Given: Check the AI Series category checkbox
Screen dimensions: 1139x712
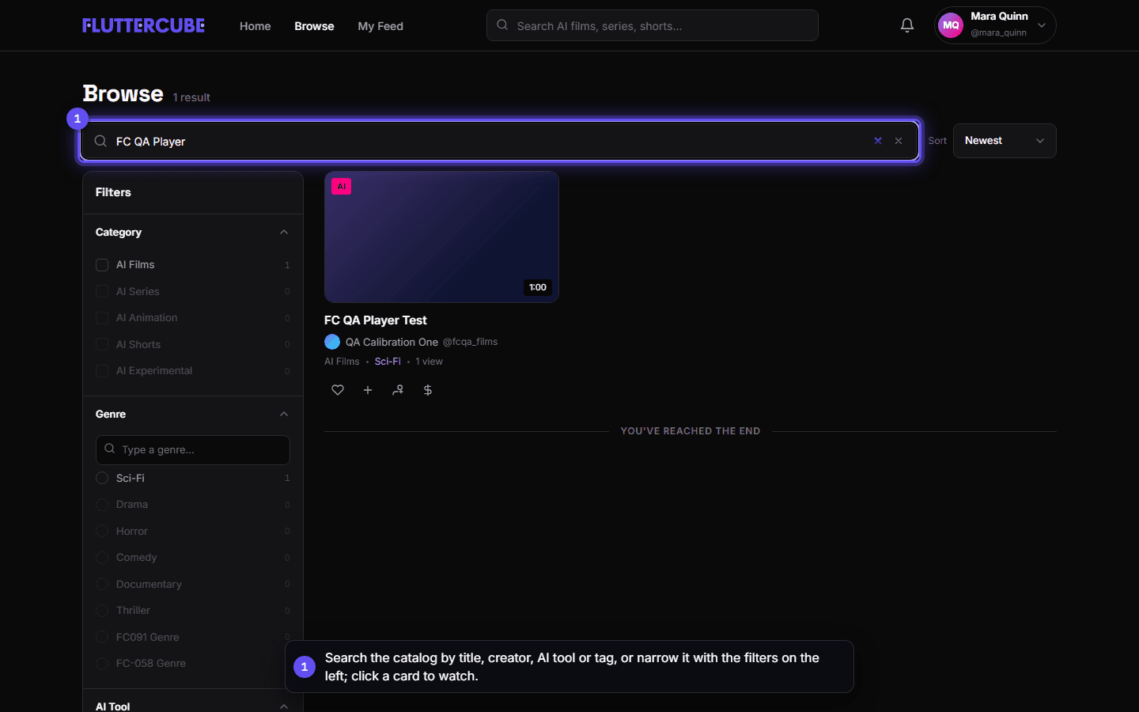Looking at the screenshot, I should tap(102, 291).
